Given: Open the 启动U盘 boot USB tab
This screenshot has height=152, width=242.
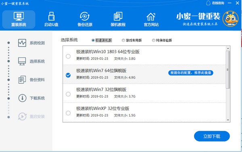Looking at the screenshot, I should tap(51, 19).
